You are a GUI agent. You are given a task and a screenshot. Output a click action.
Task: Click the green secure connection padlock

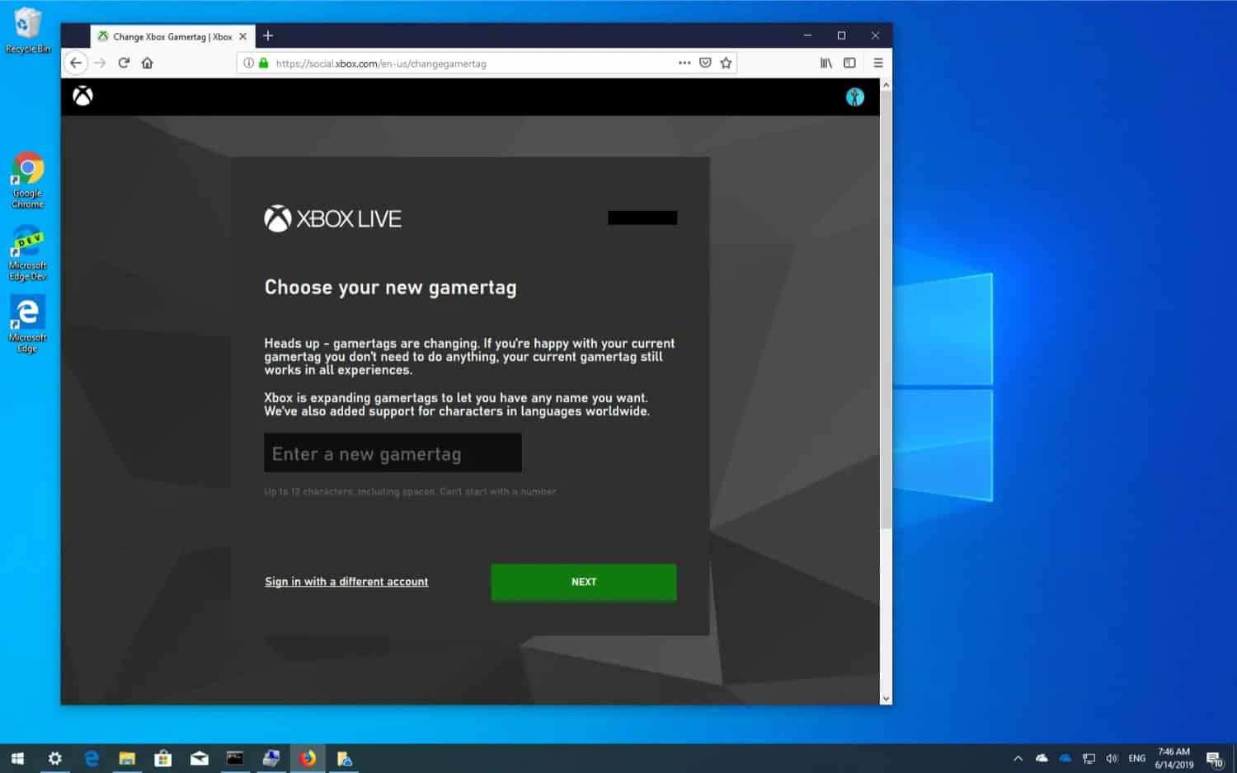(x=264, y=63)
